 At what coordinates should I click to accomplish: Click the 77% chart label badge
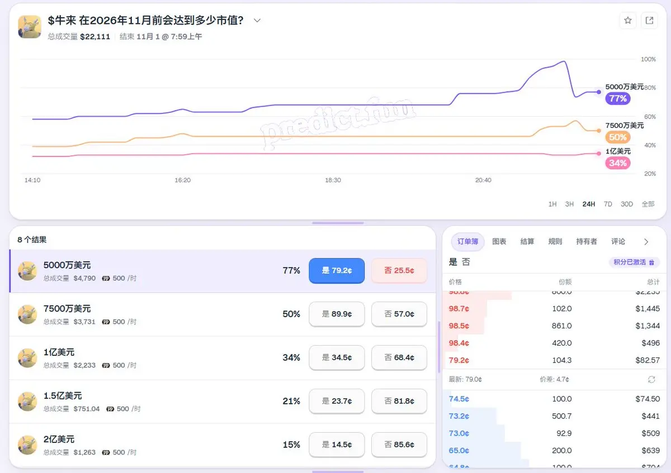(618, 99)
